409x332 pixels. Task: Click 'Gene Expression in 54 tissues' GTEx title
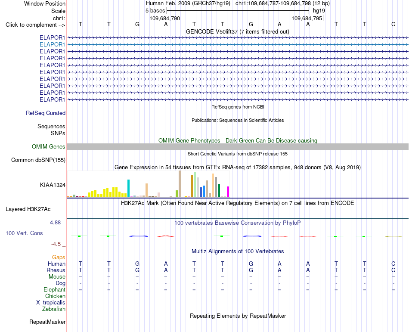coord(238,167)
